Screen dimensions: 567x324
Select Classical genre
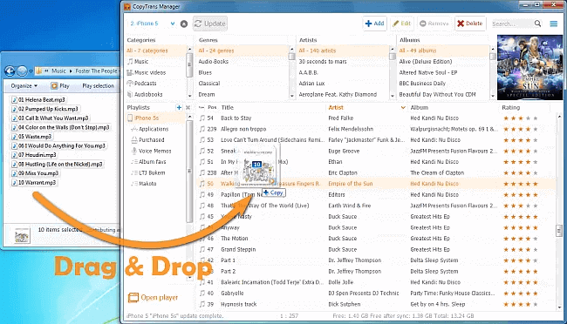pos(209,84)
